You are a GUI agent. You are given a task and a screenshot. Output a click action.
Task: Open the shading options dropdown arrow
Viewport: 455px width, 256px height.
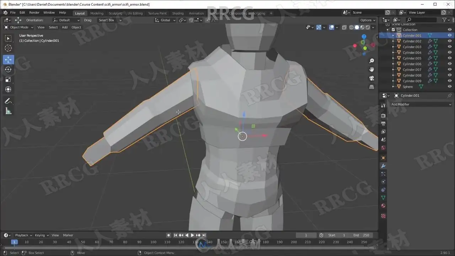(373, 27)
